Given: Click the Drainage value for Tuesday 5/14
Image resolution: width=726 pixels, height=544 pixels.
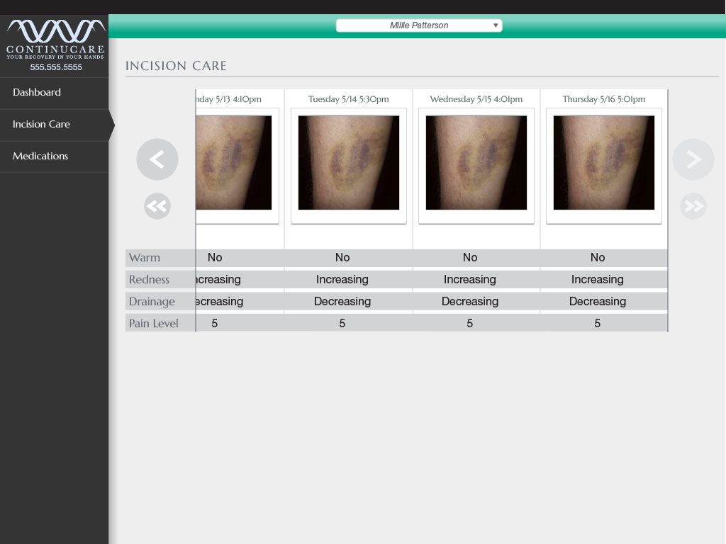Looking at the screenshot, I should [342, 302].
